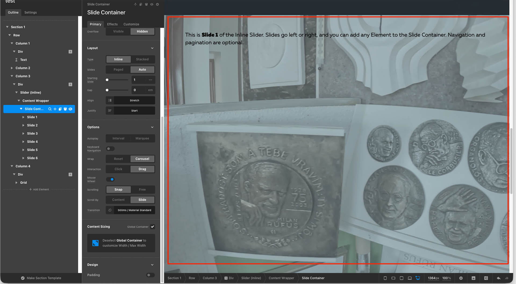Open the gear settings in bottom bar
Viewport: 516px width, 284px height.
point(461,278)
